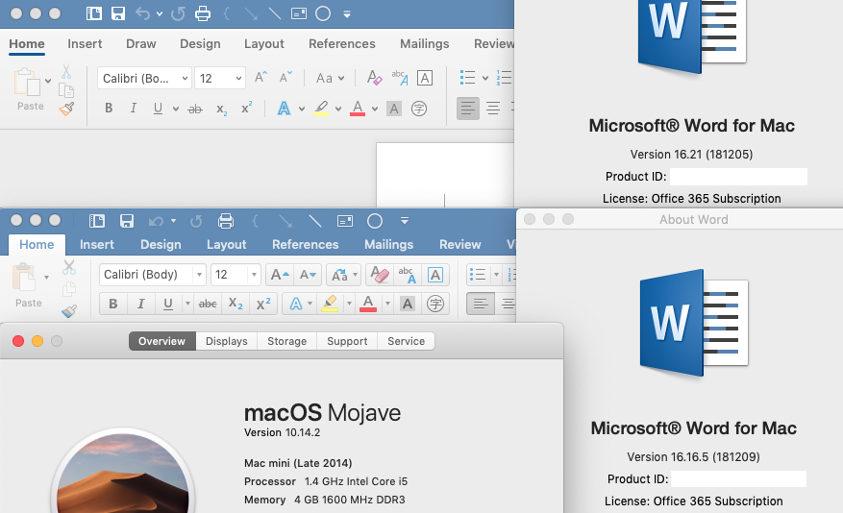The width and height of the screenshot is (843, 513).
Task: Click the Phonetic Guide icon in lower Word ribbon
Action: pyautogui.click(x=407, y=275)
